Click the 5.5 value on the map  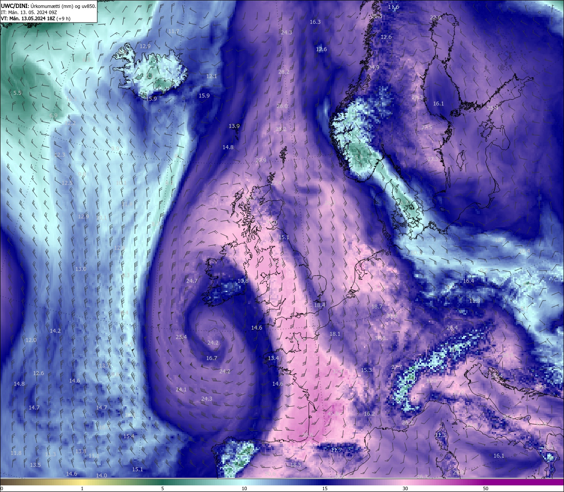[x=18, y=93]
